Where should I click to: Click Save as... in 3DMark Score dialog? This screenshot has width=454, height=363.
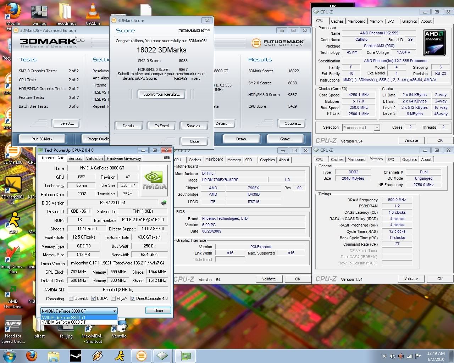pos(195,126)
